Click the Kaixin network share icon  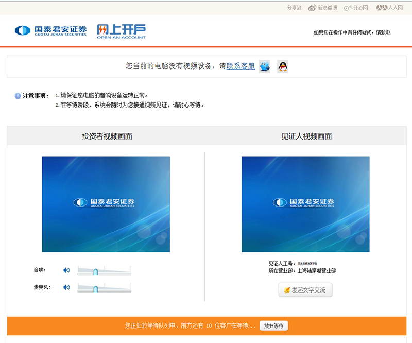tap(348, 8)
